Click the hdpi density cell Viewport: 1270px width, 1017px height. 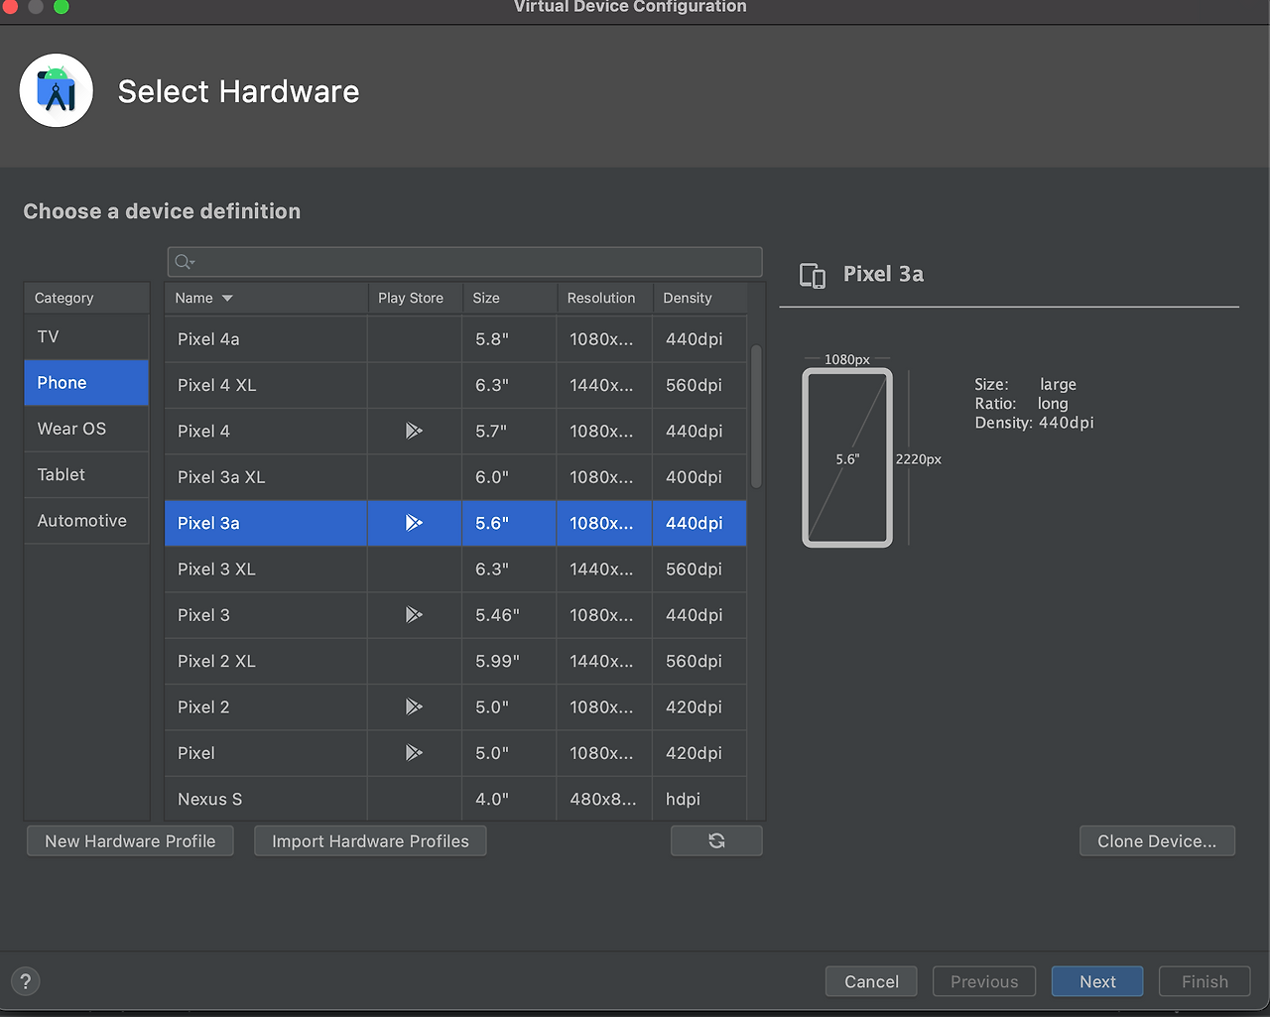[699, 799]
